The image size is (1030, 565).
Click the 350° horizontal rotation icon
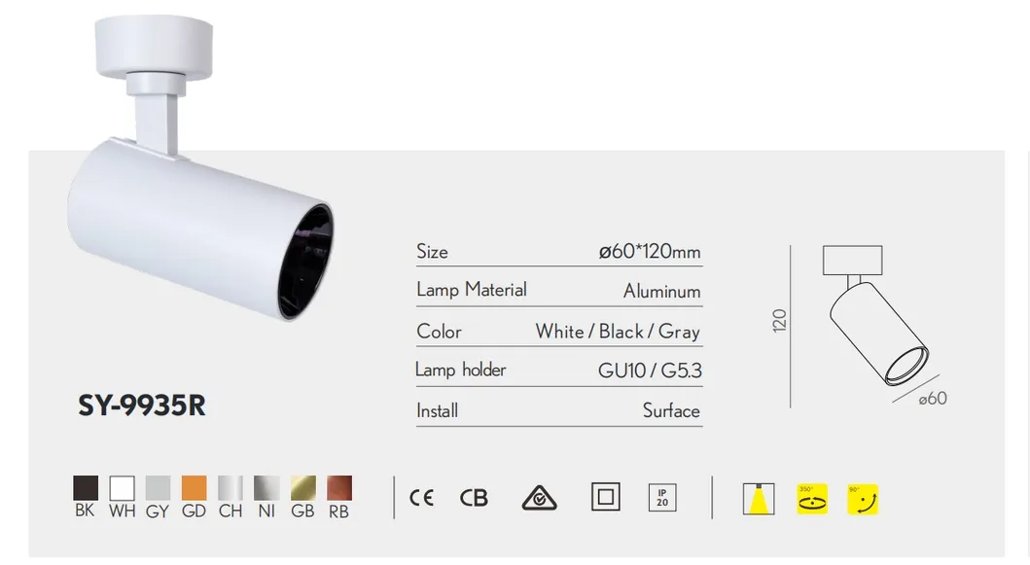812,499
